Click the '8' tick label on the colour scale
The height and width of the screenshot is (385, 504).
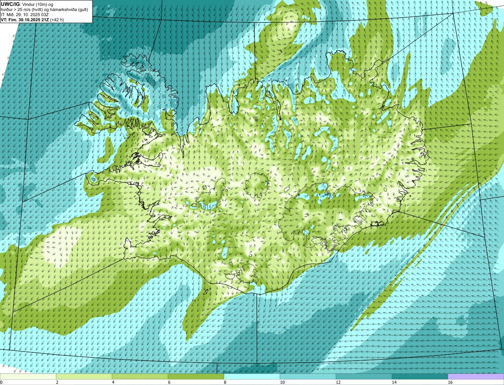224,382
